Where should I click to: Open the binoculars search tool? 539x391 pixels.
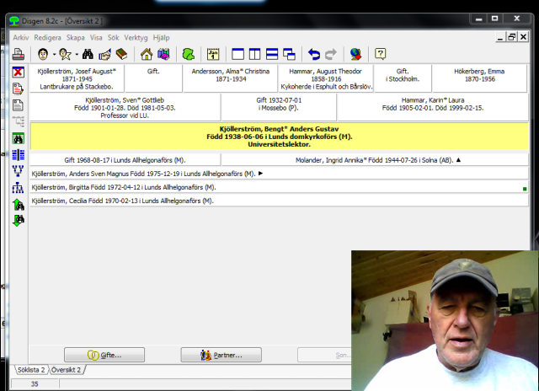coord(87,54)
